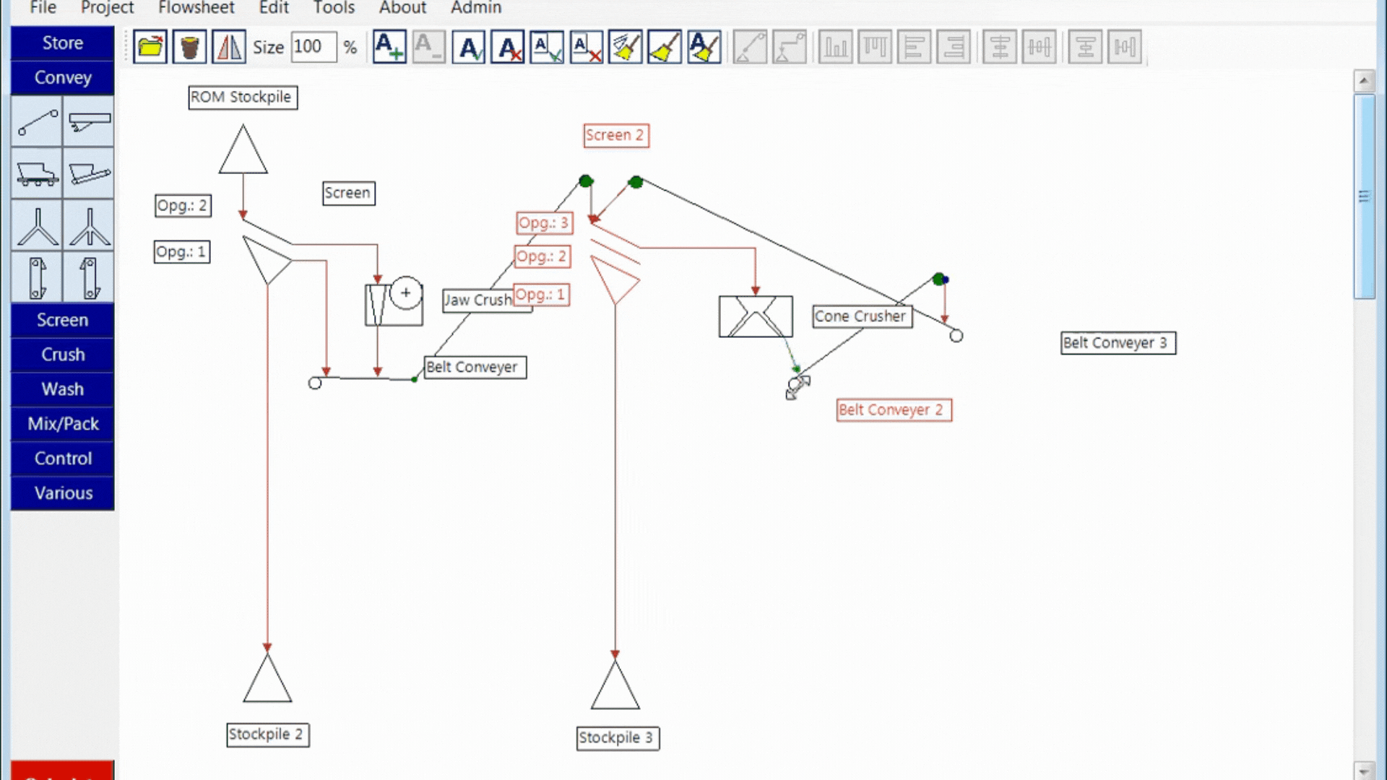Select the Cone Crusher label on canvas
The height and width of the screenshot is (780, 1387).
coord(861,316)
